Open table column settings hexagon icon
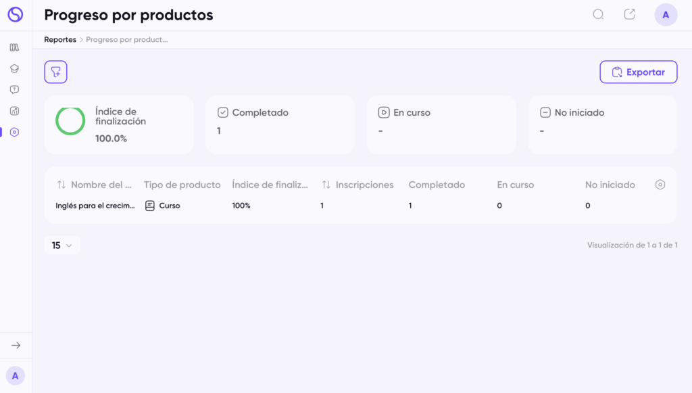The image size is (692, 393). click(x=660, y=185)
